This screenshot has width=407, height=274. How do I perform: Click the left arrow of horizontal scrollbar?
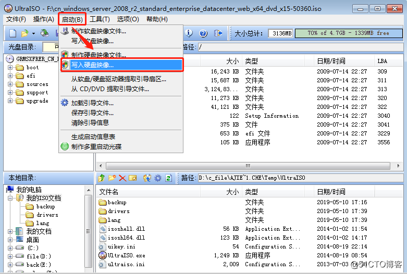click(x=101, y=166)
